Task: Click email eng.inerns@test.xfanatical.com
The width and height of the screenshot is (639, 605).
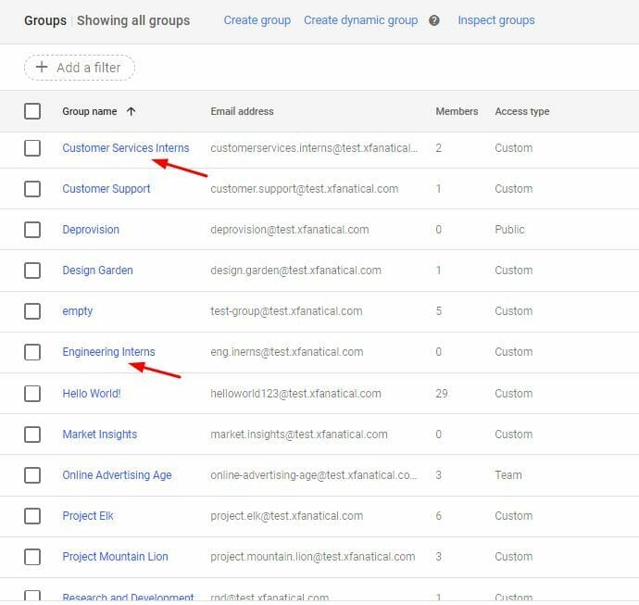Action: [x=287, y=352]
